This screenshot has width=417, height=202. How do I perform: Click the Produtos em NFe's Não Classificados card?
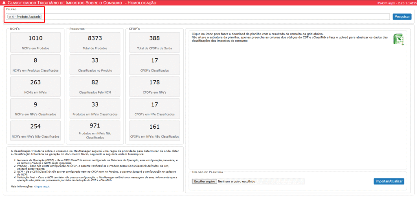pyautogui.click(x=95, y=131)
